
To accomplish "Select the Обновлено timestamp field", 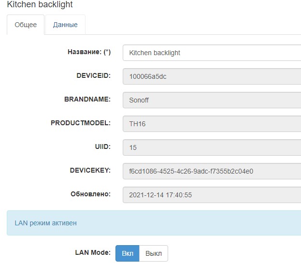I will click(x=212, y=195).
